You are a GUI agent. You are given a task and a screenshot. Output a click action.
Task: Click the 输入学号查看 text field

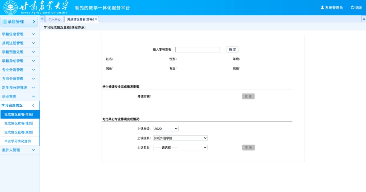click(198, 49)
